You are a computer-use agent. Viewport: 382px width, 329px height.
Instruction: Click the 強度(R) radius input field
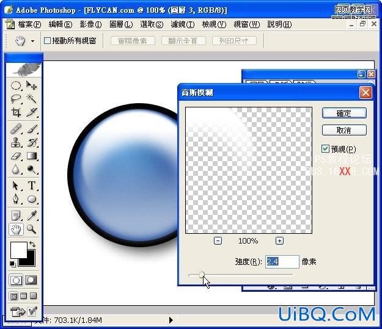click(282, 262)
